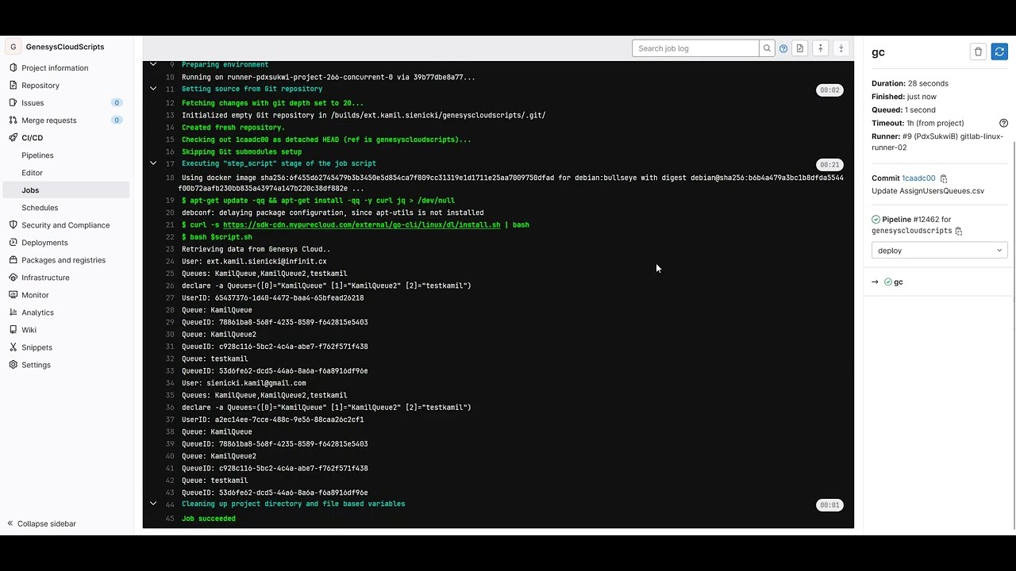Open Security and Compliance section

point(66,225)
